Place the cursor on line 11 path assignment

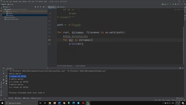[69, 25]
